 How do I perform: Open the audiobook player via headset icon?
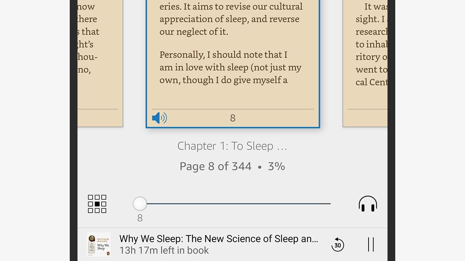click(x=367, y=203)
